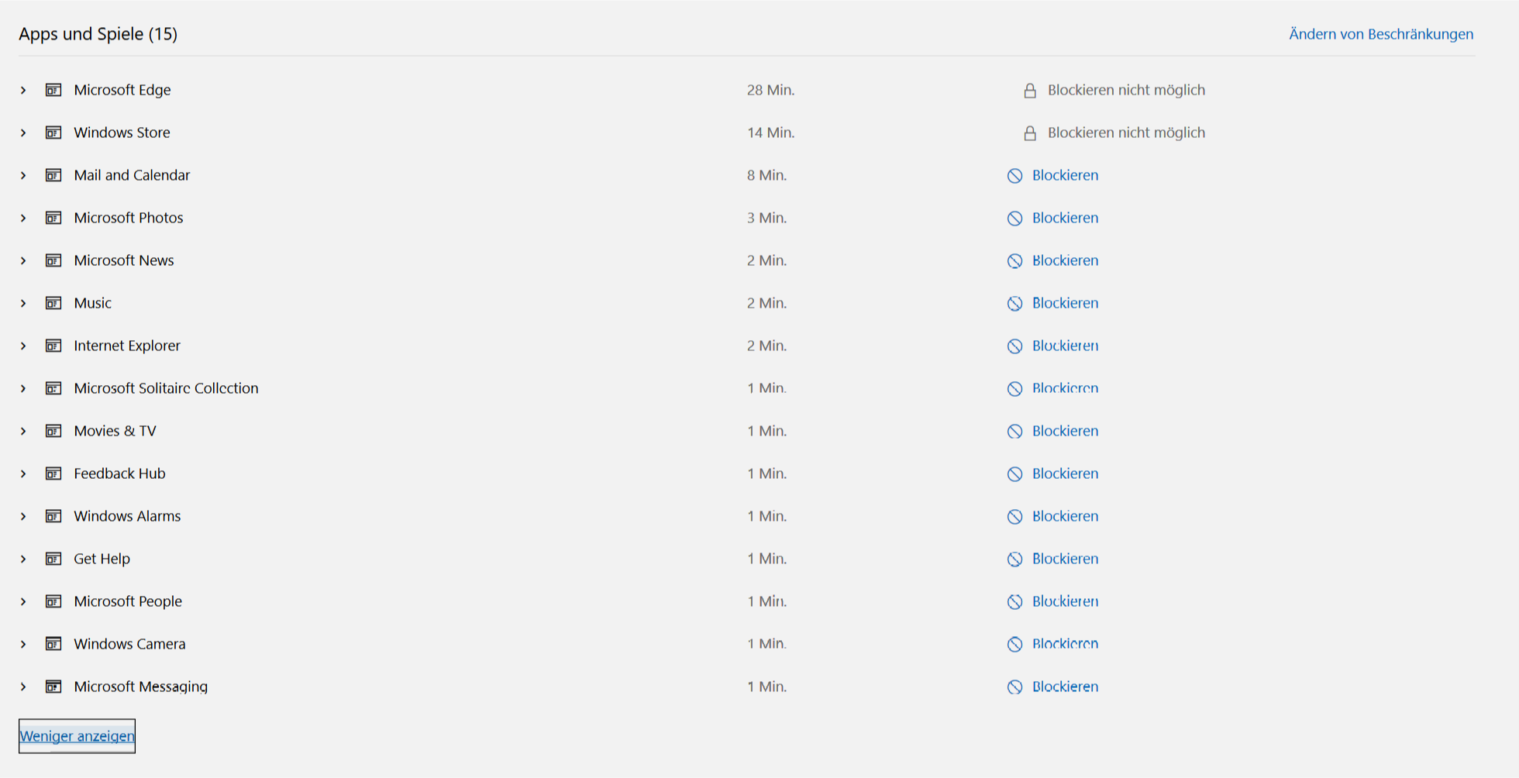Click the Movies & TV app icon
Image resolution: width=1519 pixels, height=778 pixels.
53,431
